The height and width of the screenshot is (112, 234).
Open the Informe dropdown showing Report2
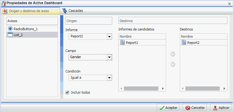pyautogui.click(x=90, y=36)
